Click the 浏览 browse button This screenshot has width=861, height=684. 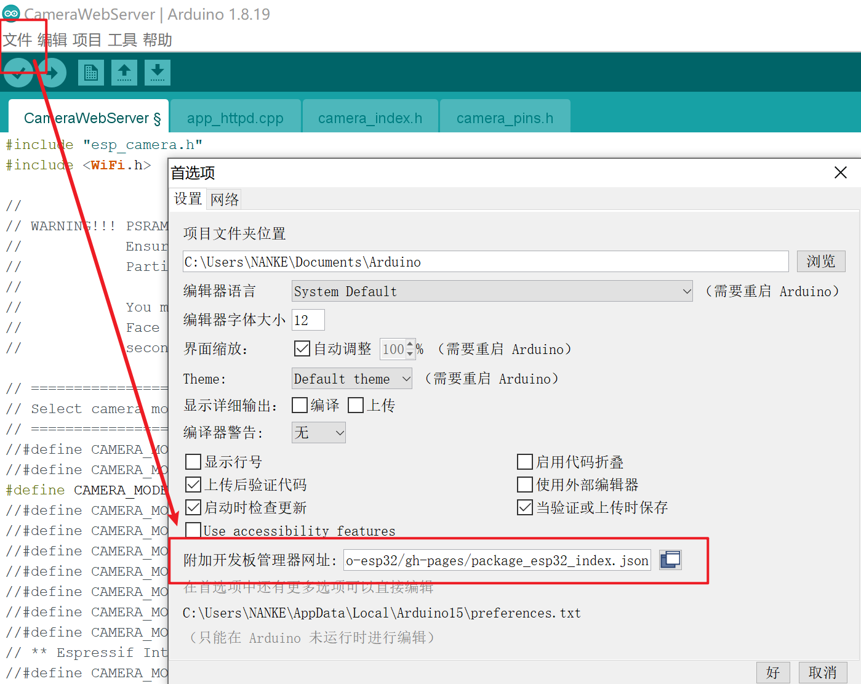pyautogui.click(x=821, y=261)
